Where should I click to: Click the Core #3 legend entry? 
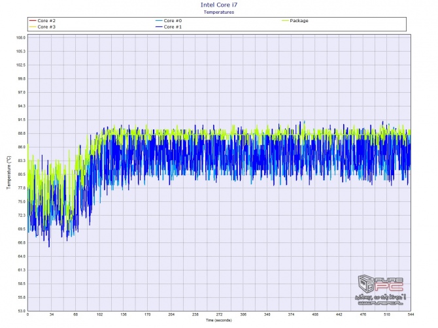[x=42, y=27]
